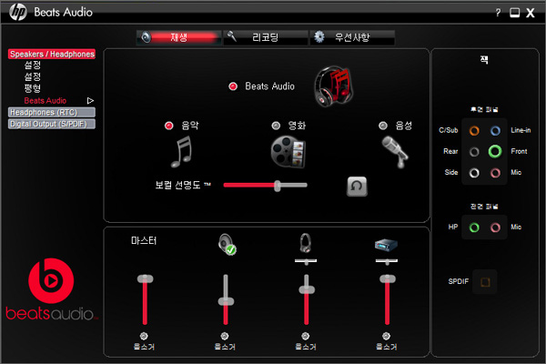
Task: Select Digital Output (S/PDIF) device
Action: [52, 124]
